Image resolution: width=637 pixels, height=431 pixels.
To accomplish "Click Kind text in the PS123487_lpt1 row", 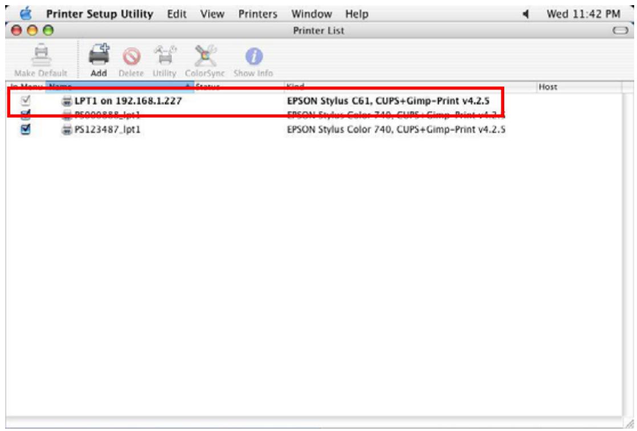I will tap(396, 130).
